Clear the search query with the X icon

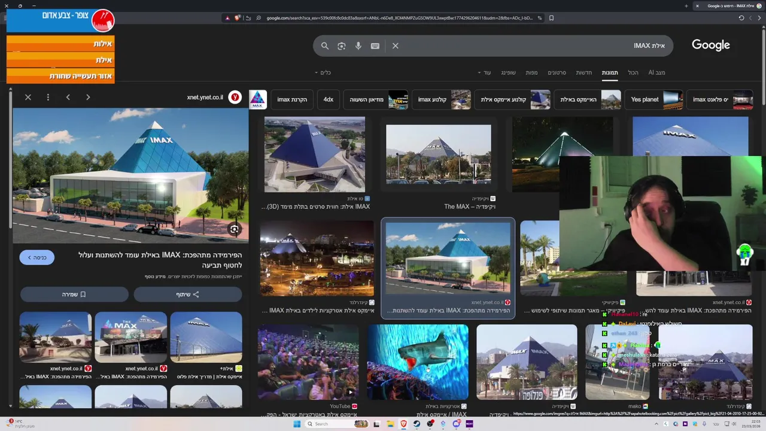(x=396, y=45)
